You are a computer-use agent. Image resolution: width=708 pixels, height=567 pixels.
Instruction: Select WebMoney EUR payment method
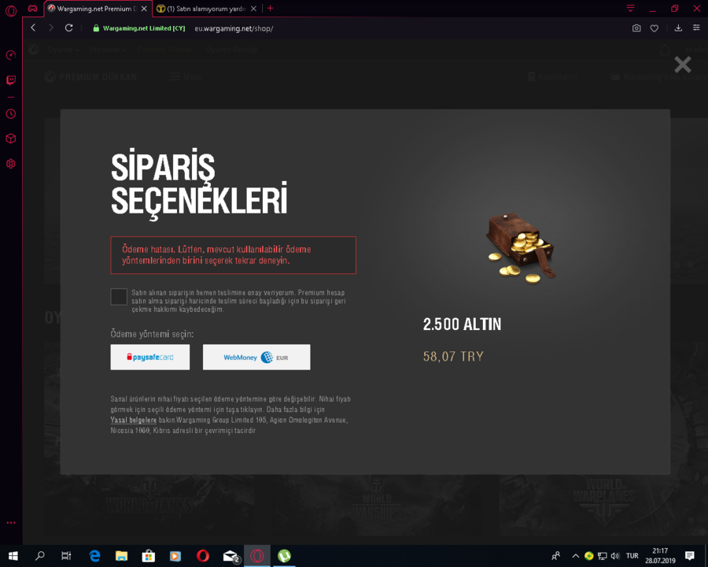[256, 358]
